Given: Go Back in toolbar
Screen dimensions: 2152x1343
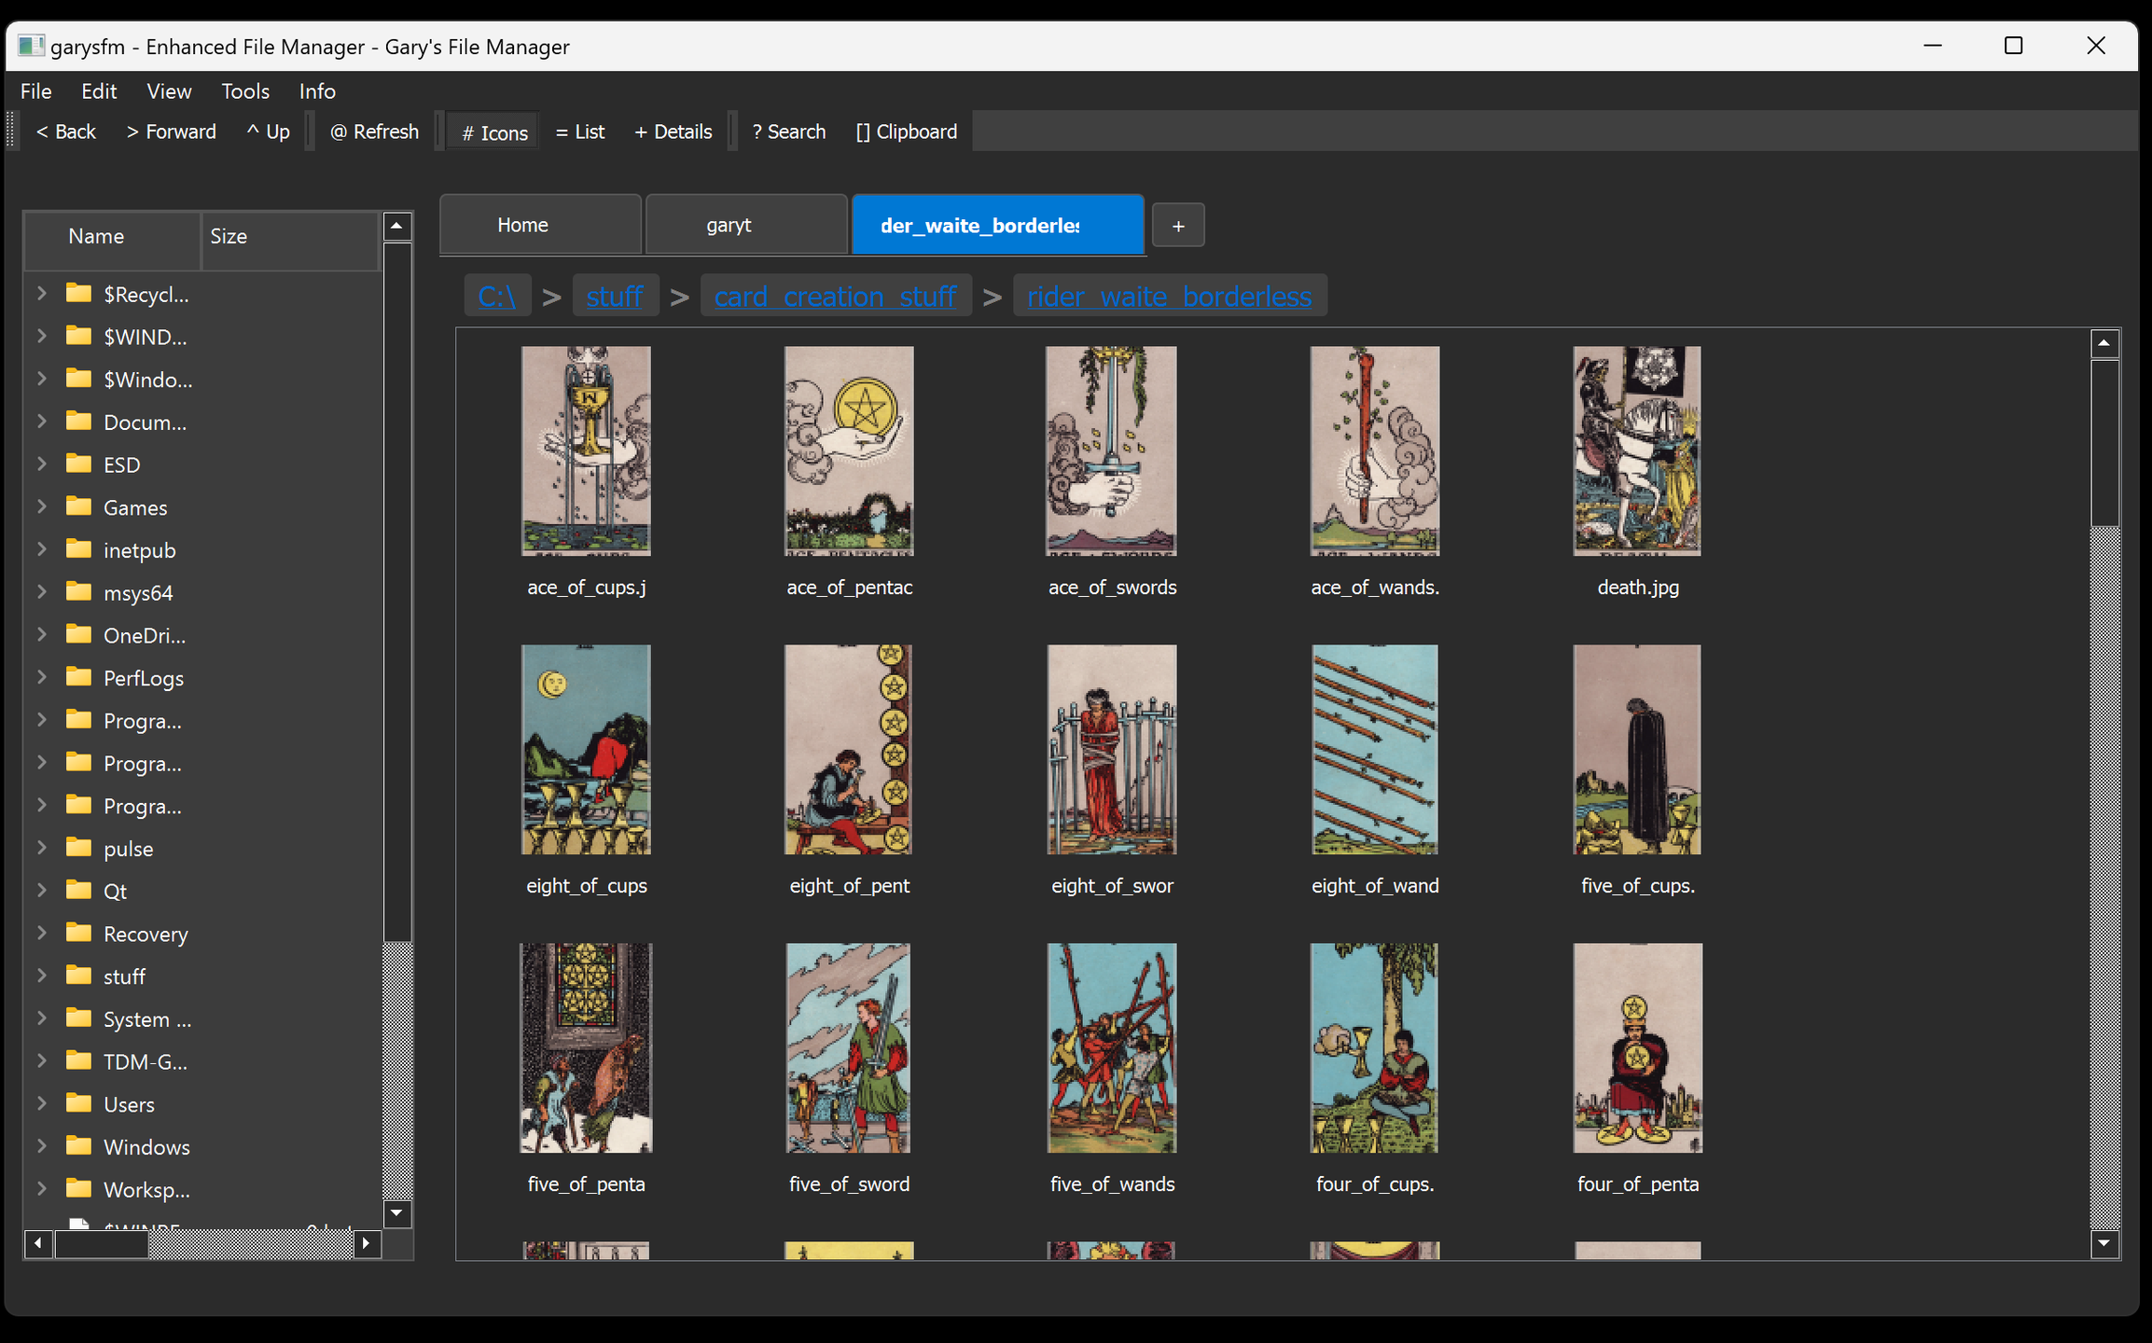Looking at the screenshot, I should (x=65, y=132).
